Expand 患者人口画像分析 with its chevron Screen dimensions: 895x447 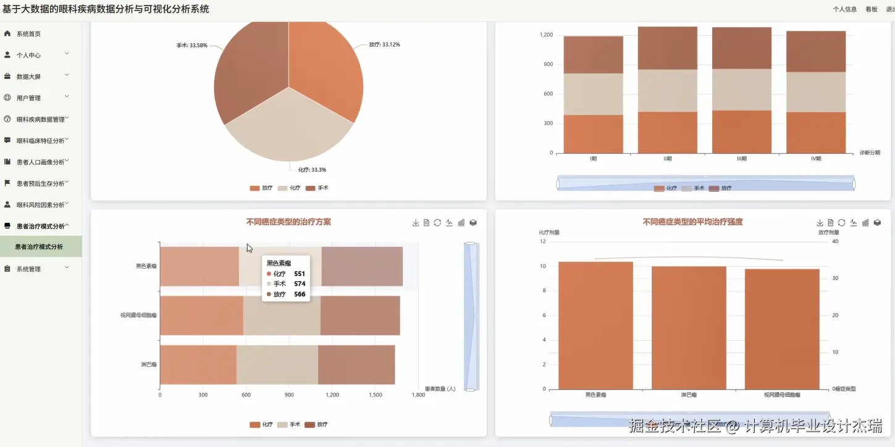[67, 161]
